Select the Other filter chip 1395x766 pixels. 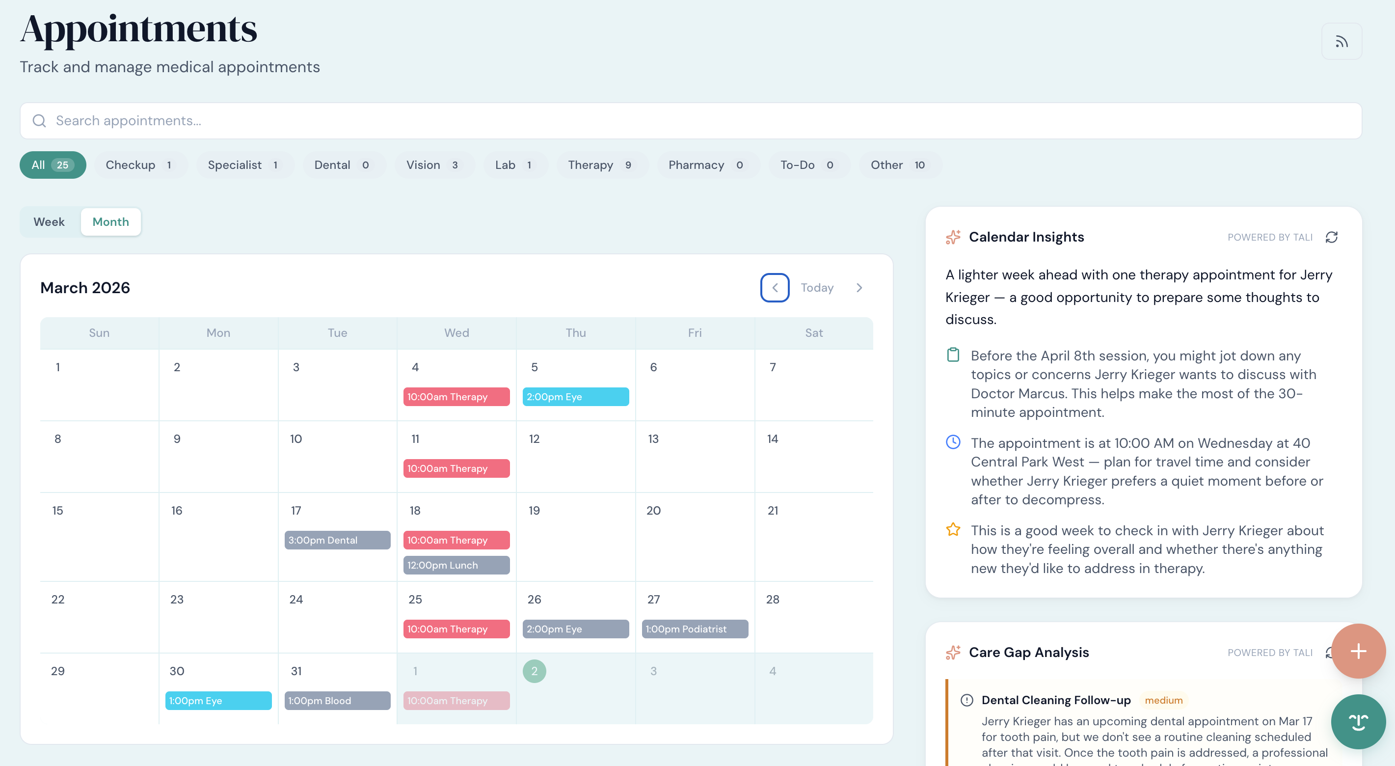coord(897,164)
